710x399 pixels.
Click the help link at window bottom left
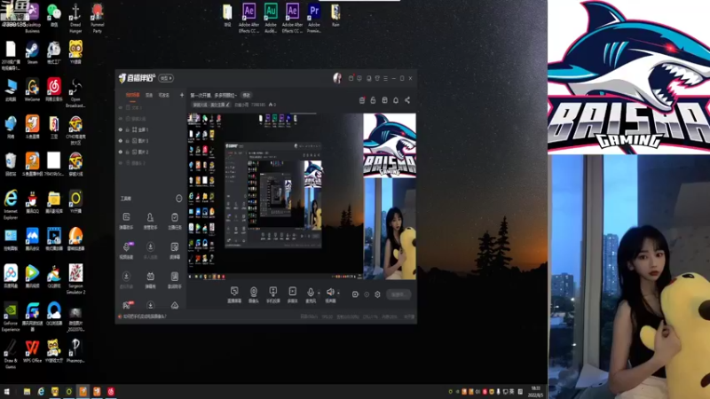(145, 317)
